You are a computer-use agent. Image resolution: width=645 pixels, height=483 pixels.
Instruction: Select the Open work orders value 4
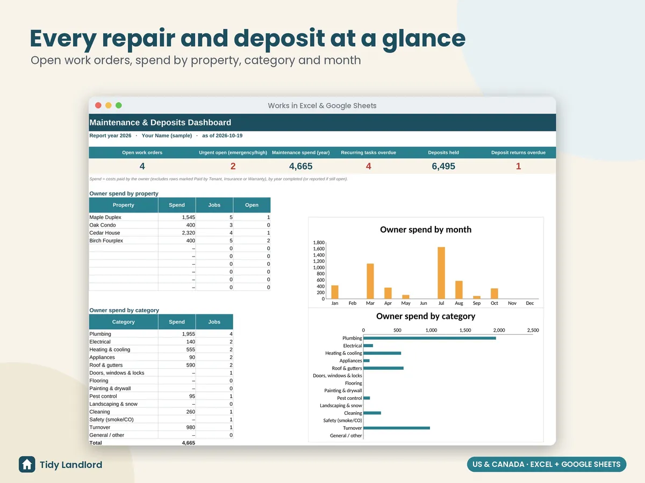coord(142,166)
